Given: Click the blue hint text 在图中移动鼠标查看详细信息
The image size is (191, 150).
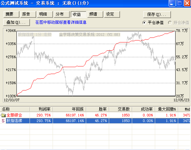Looking at the screenshot, I should (61, 22).
